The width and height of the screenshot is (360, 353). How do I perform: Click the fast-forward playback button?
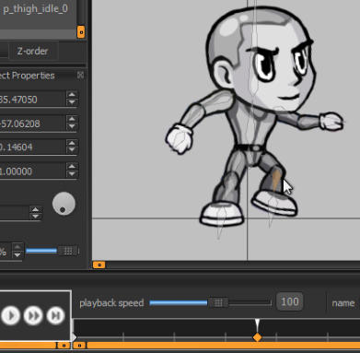33,315
